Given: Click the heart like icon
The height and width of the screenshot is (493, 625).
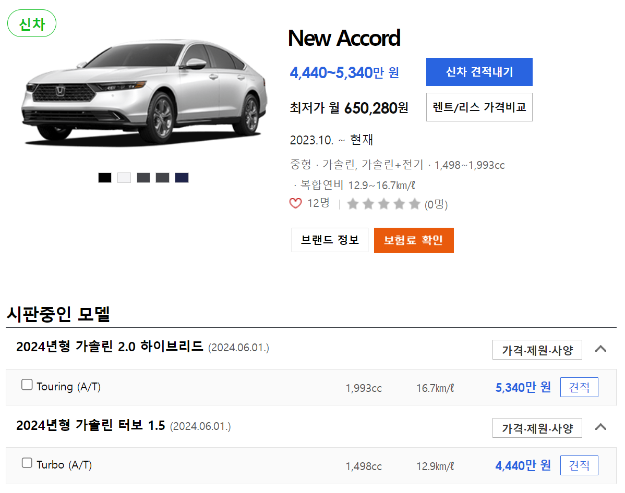Looking at the screenshot, I should coord(295,203).
